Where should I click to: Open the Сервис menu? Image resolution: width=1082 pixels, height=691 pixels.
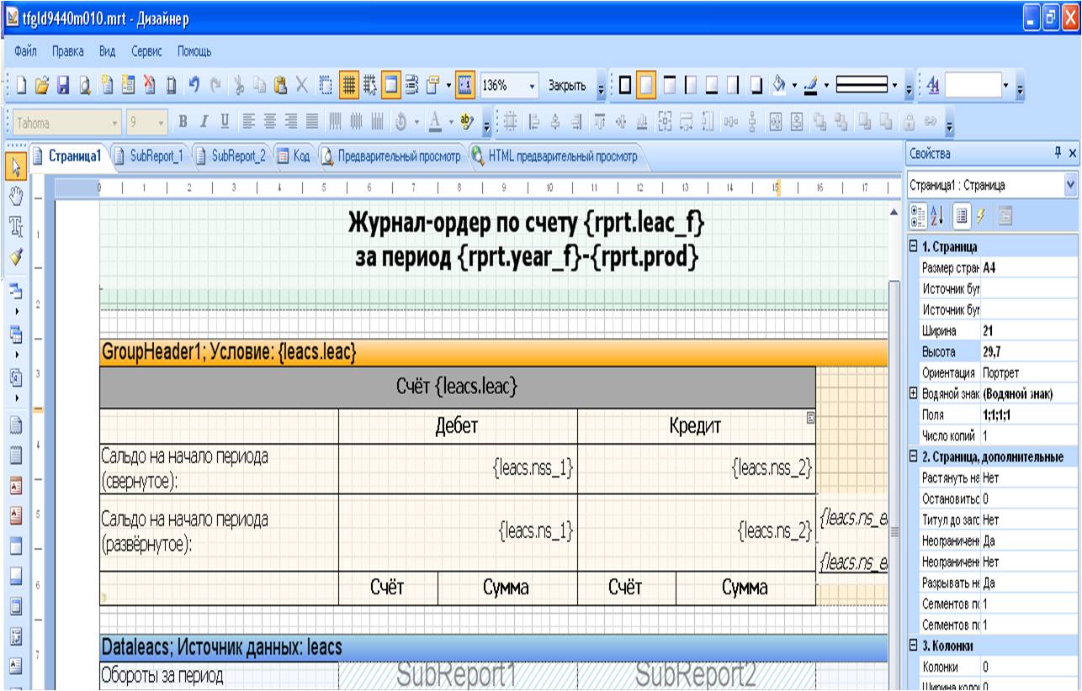click(x=146, y=51)
